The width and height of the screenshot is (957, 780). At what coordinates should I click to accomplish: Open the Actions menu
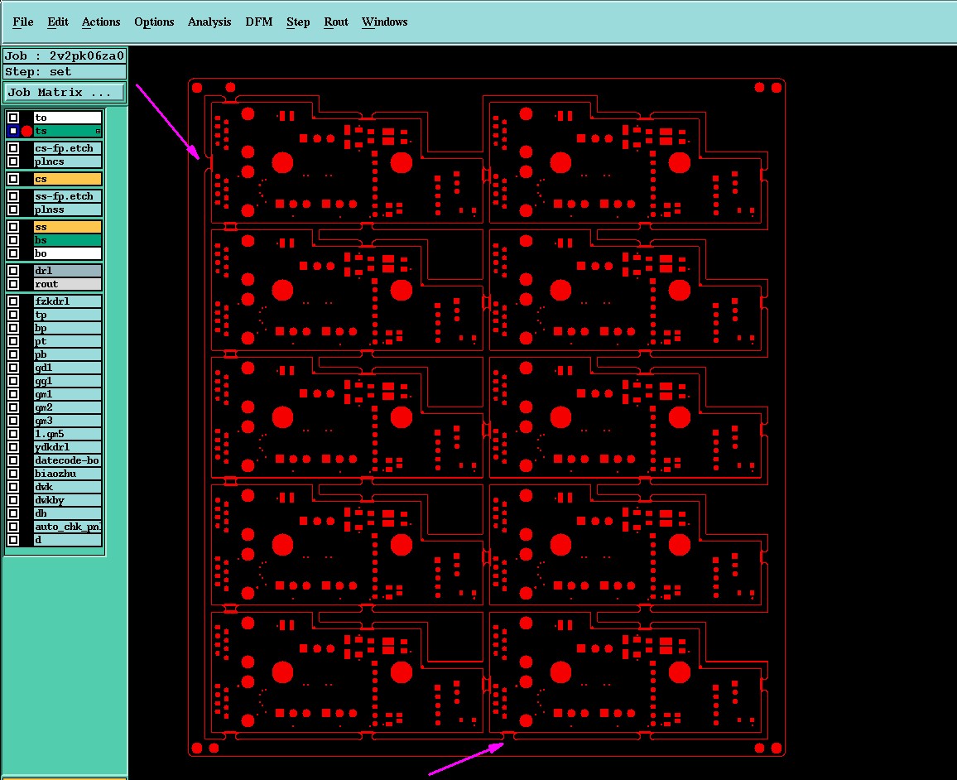coord(101,22)
